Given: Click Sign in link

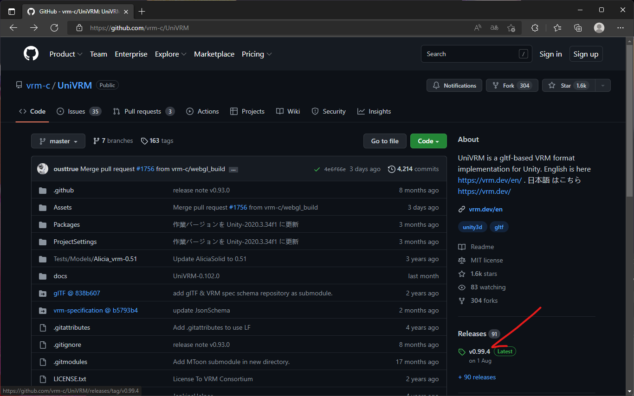Looking at the screenshot, I should click(x=550, y=54).
